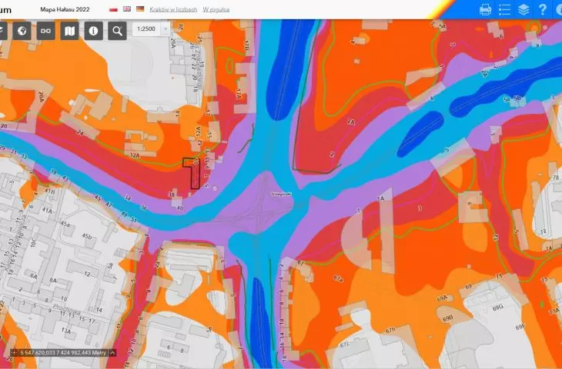Viewport: 562px width, 369px height.
Task: Click building number 32A on the map
Action: 135,155
